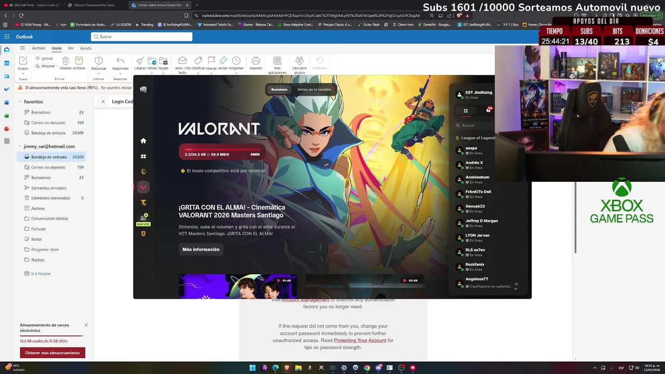This screenshot has height=374, width=665.
Task: Click Outlook Buscar search field
Action: (141, 37)
